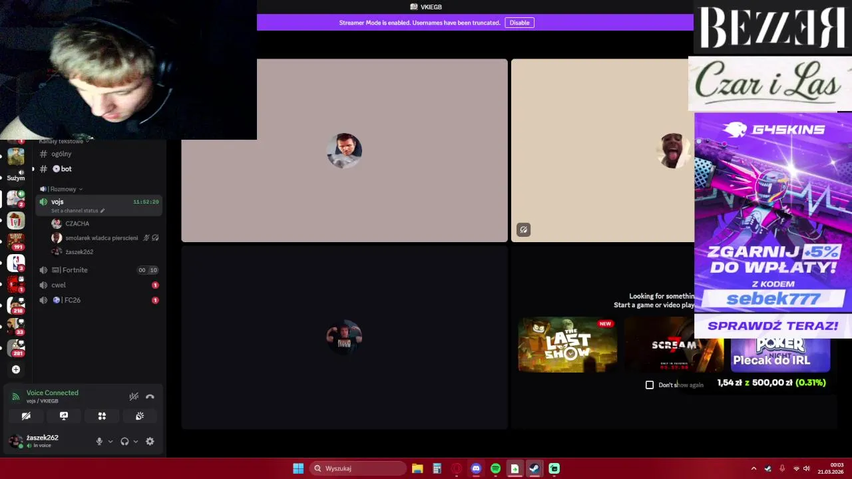Focus the Wyszukaj taskbar search box

(359, 468)
